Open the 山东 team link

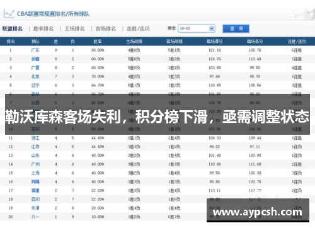pyautogui.click(x=35, y=156)
